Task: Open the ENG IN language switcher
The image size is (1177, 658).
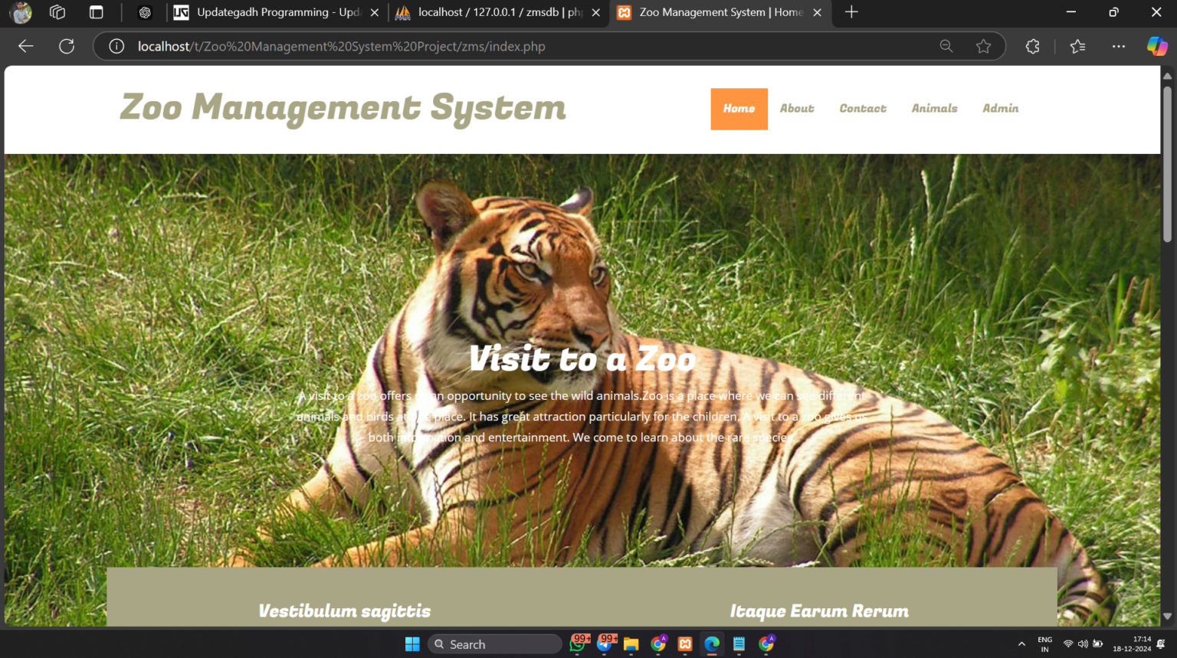Action: tap(1044, 644)
